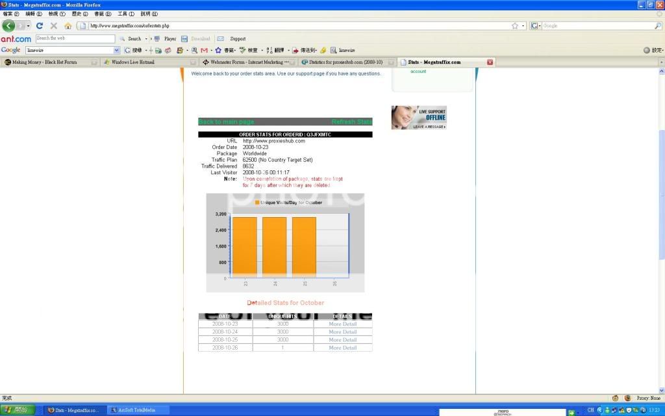Click the page zoom search icon in Google toolbar
The width and height of the screenshot is (665, 416).
(x=194, y=50)
